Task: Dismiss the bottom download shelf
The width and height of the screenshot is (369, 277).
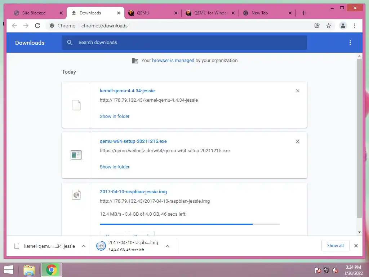Action: point(356,246)
